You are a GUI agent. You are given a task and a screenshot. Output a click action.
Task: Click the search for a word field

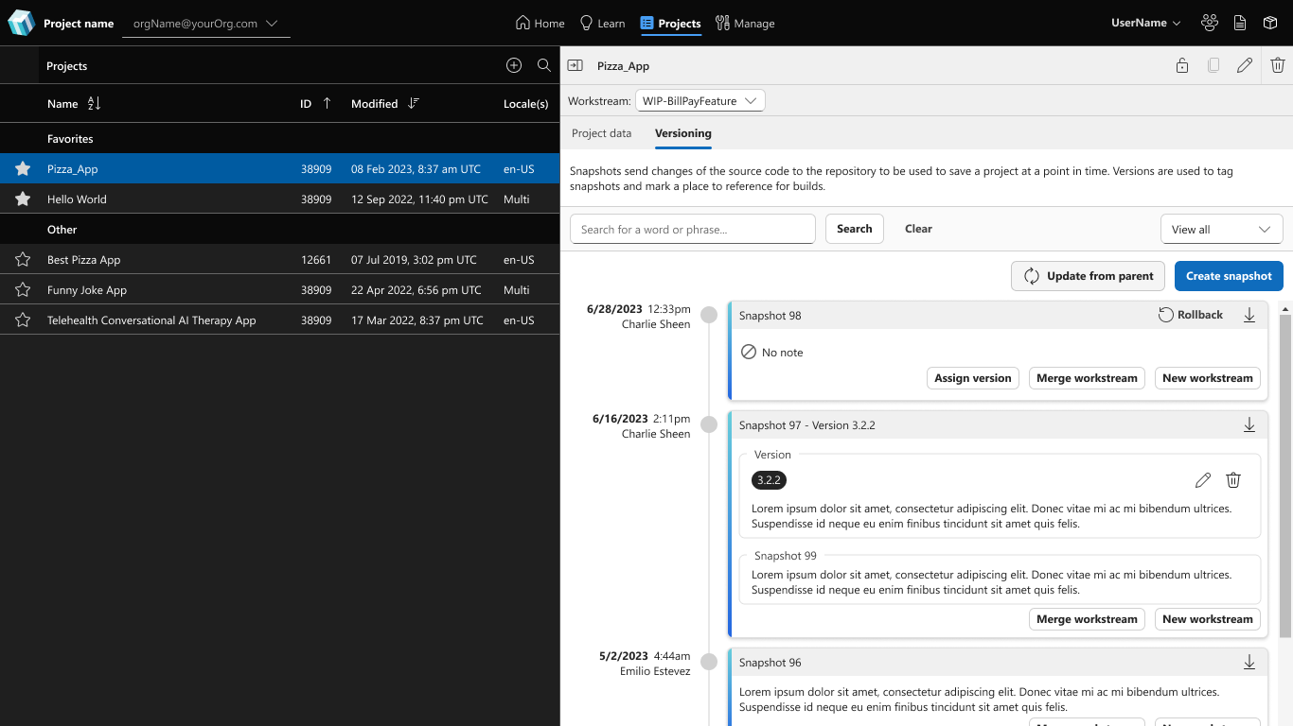tap(693, 229)
